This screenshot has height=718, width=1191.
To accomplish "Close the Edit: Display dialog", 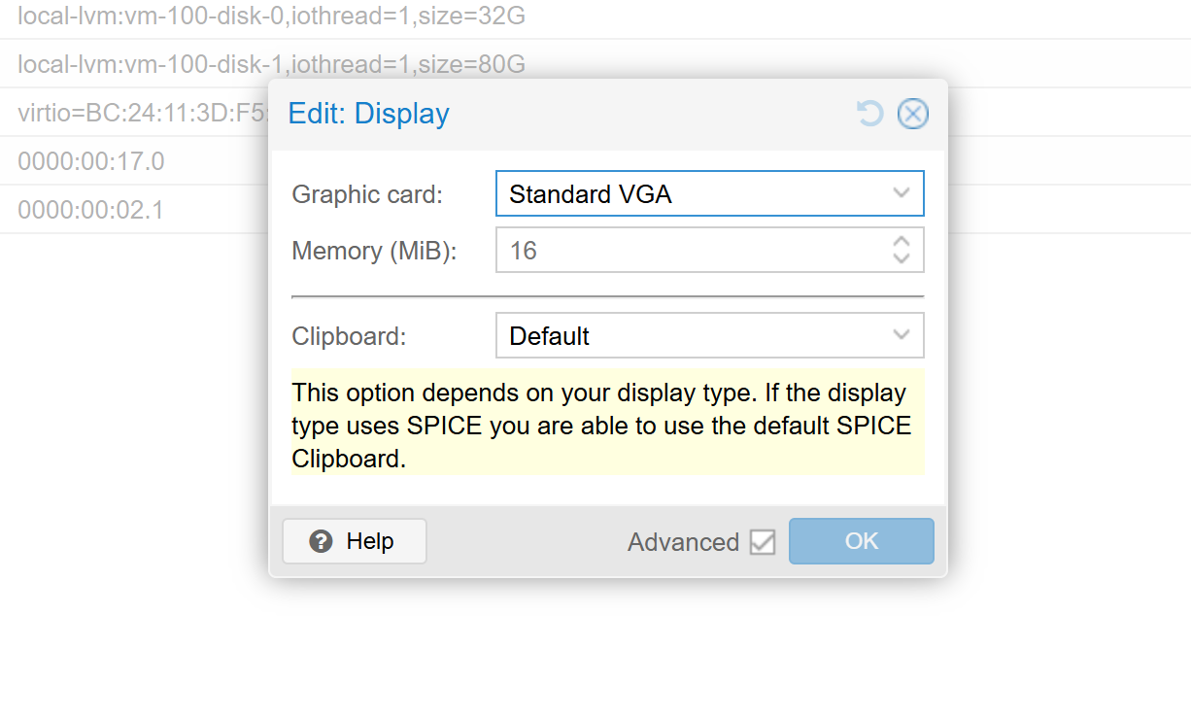I will click(x=912, y=114).
